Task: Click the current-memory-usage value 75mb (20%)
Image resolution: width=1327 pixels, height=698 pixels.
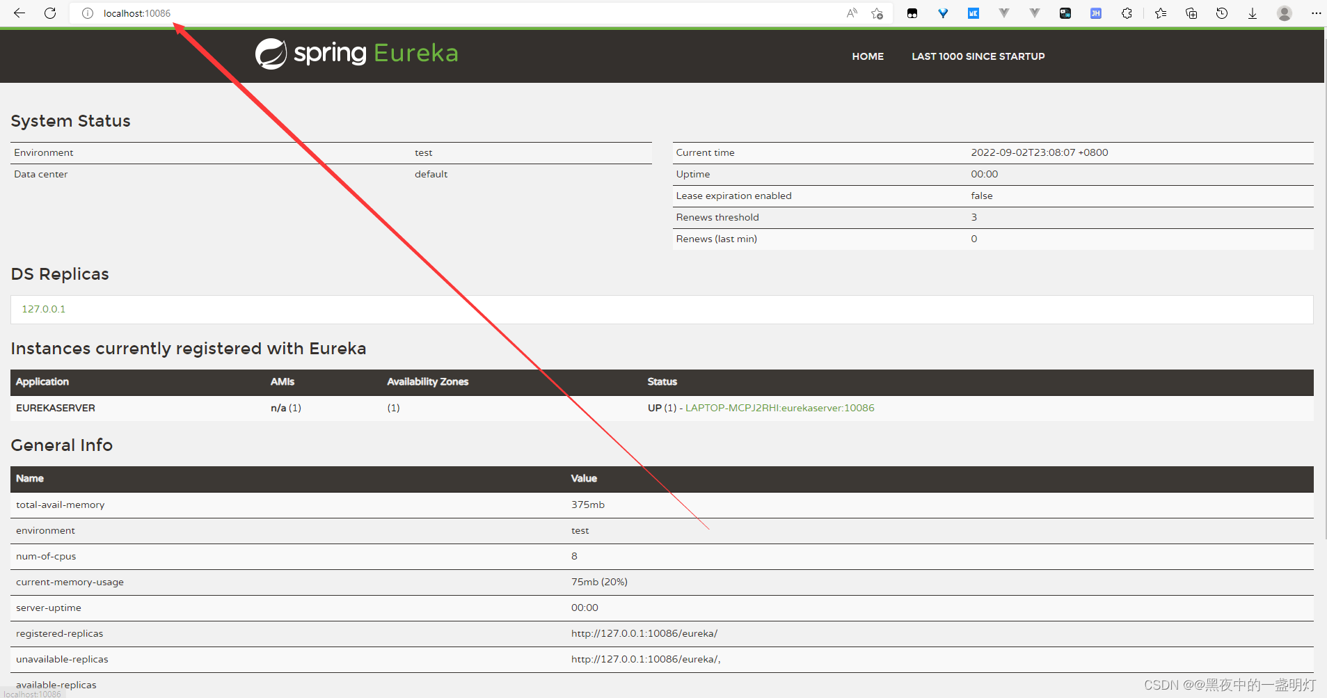Action: click(599, 582)
